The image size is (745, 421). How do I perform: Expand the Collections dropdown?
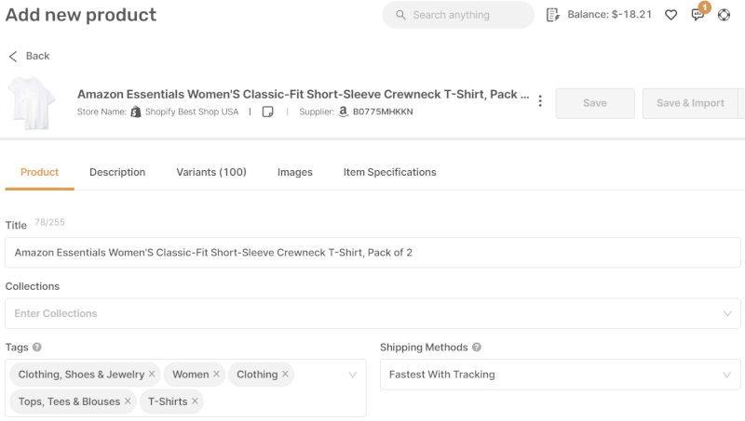coord(726,313)
